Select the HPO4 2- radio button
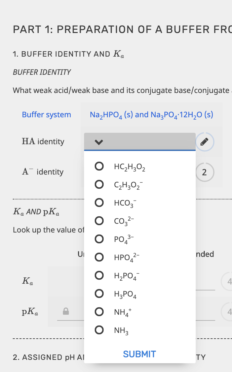Viewport: 232px width, 372px height. (x=99, y=257)
